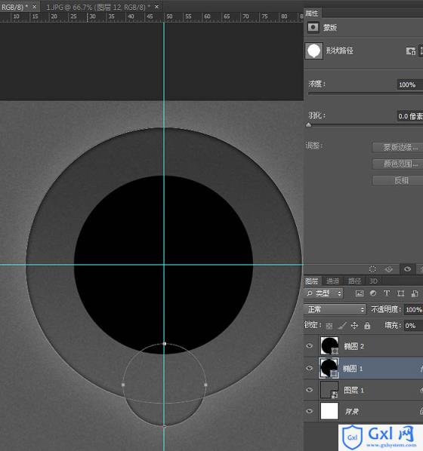Hide the 椭圆 1 layer
Image resolution: width=423 pixels, height=451 pixels.
point(310,368)
